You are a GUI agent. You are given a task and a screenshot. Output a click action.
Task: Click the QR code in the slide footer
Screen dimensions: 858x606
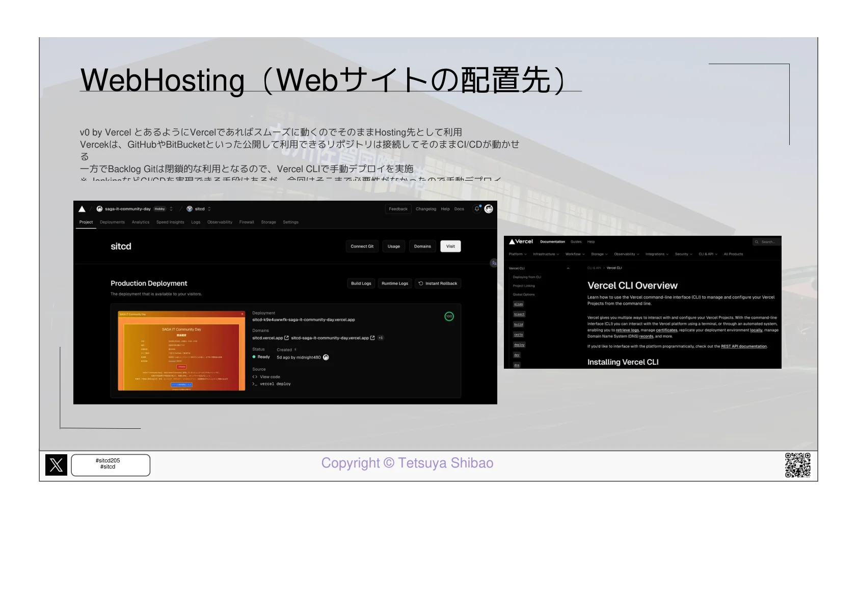pos(797,465)
